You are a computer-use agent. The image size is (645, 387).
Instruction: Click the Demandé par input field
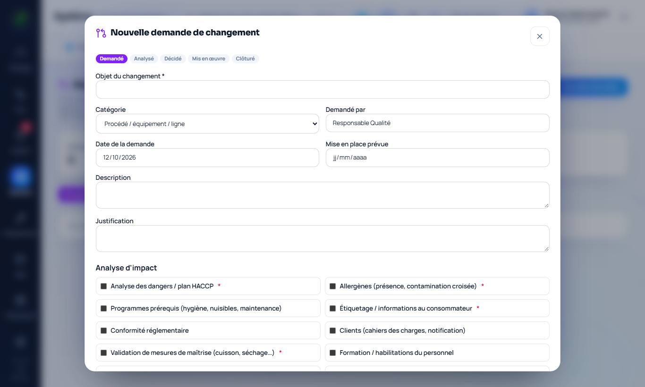pyautogui.click(x=437, y=123)
